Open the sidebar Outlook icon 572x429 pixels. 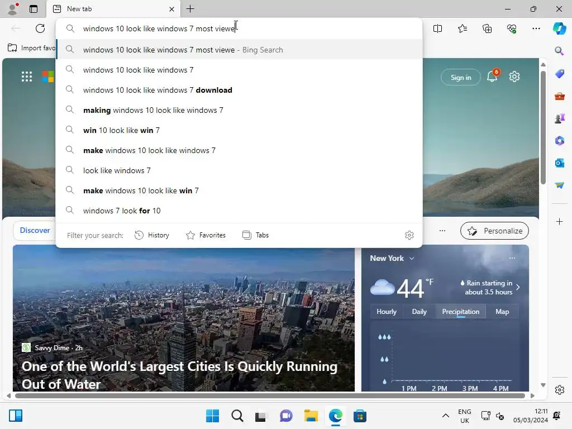[x=559, y=163]
